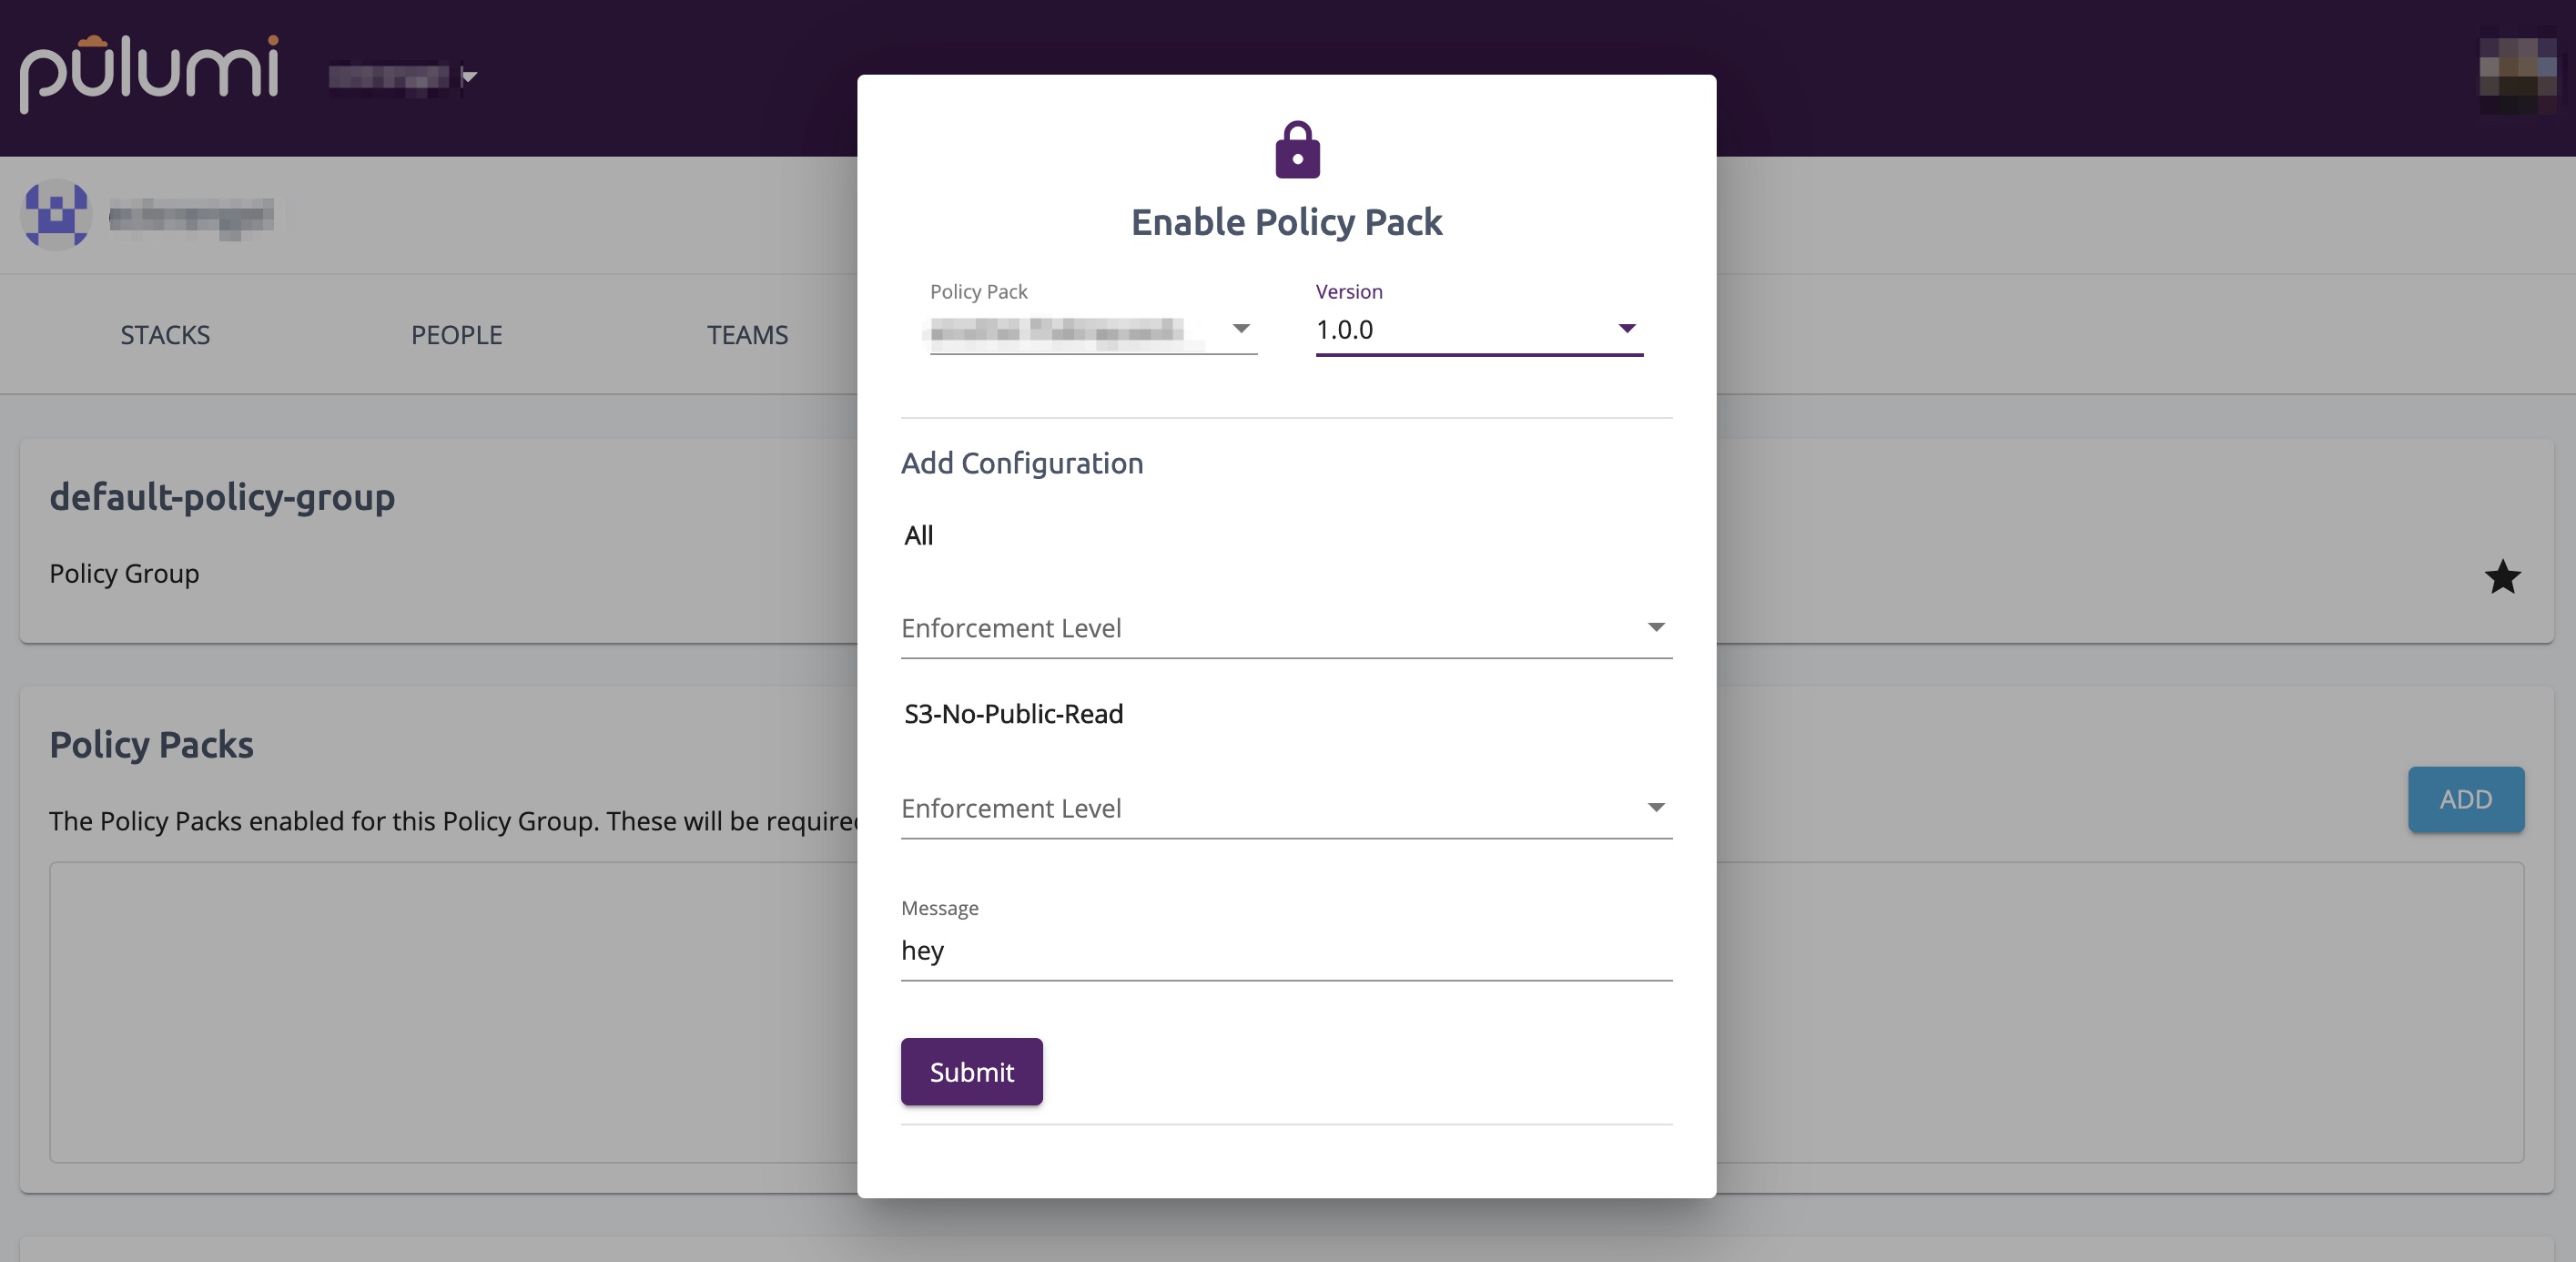Image resolution: width=2576 pixels, height=1262 pixels.
Task: Click the Pulumi logo
Action: 150,70
